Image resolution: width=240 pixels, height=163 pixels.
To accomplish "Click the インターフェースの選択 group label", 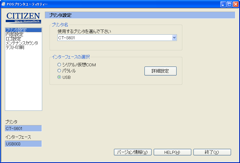I will coord(71,57).
